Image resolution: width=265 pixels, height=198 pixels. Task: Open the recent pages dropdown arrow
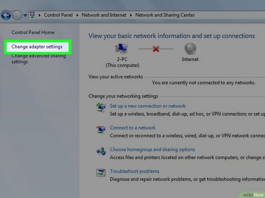coord(25,15)
